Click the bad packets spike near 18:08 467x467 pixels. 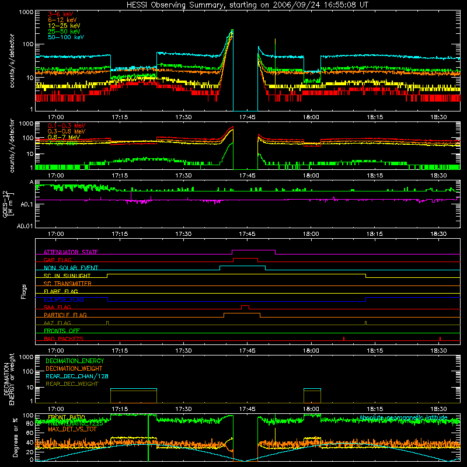tap(344, 339)
